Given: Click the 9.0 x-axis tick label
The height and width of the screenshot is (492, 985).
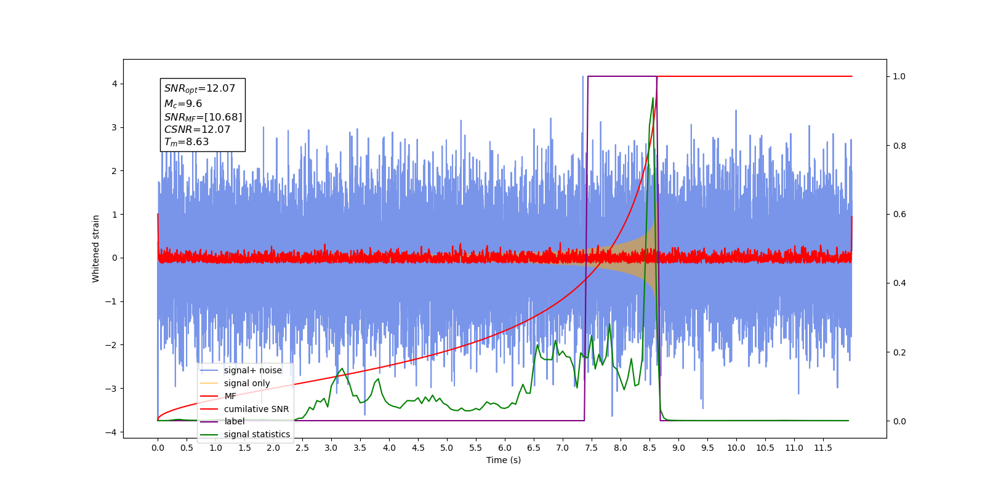Looking at the screenshot, I should coord(678,448).
